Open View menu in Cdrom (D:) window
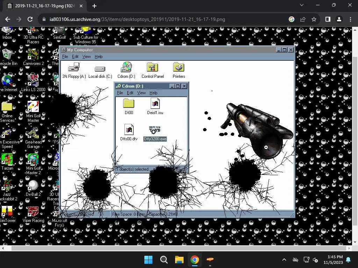The width and height of the screenshot is (358, 268). (141, 93)
